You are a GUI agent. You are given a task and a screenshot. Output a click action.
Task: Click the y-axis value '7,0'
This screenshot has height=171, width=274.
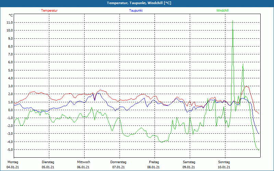pos(10,54)
